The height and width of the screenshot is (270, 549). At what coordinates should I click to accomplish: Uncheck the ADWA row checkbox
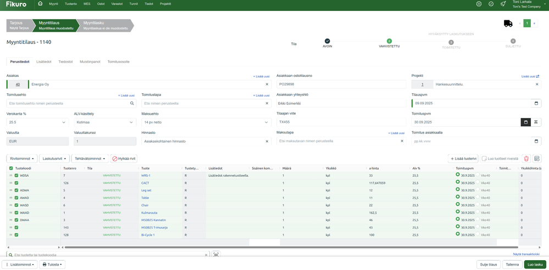(16, 190)
